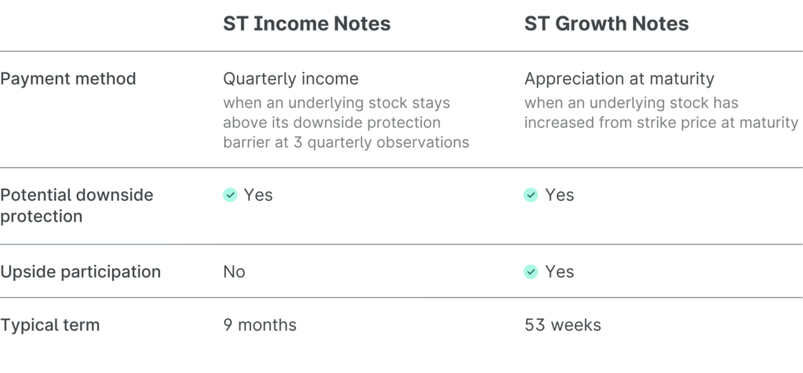Click the No value for upside participation
Viewport: 803px width, 373px height.
pos(234,272)
